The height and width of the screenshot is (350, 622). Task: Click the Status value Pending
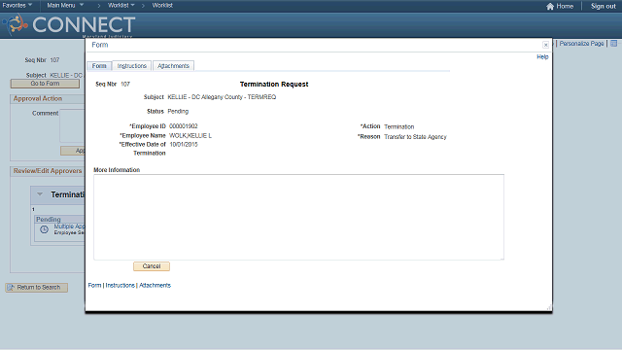(x=178, y=112)
